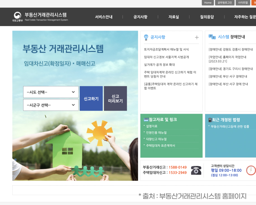This screenshot has height=205, width=256.
Task: Open the 시군구 선택 dropdown
Action: pyautogui.click(x=51, y=105)
